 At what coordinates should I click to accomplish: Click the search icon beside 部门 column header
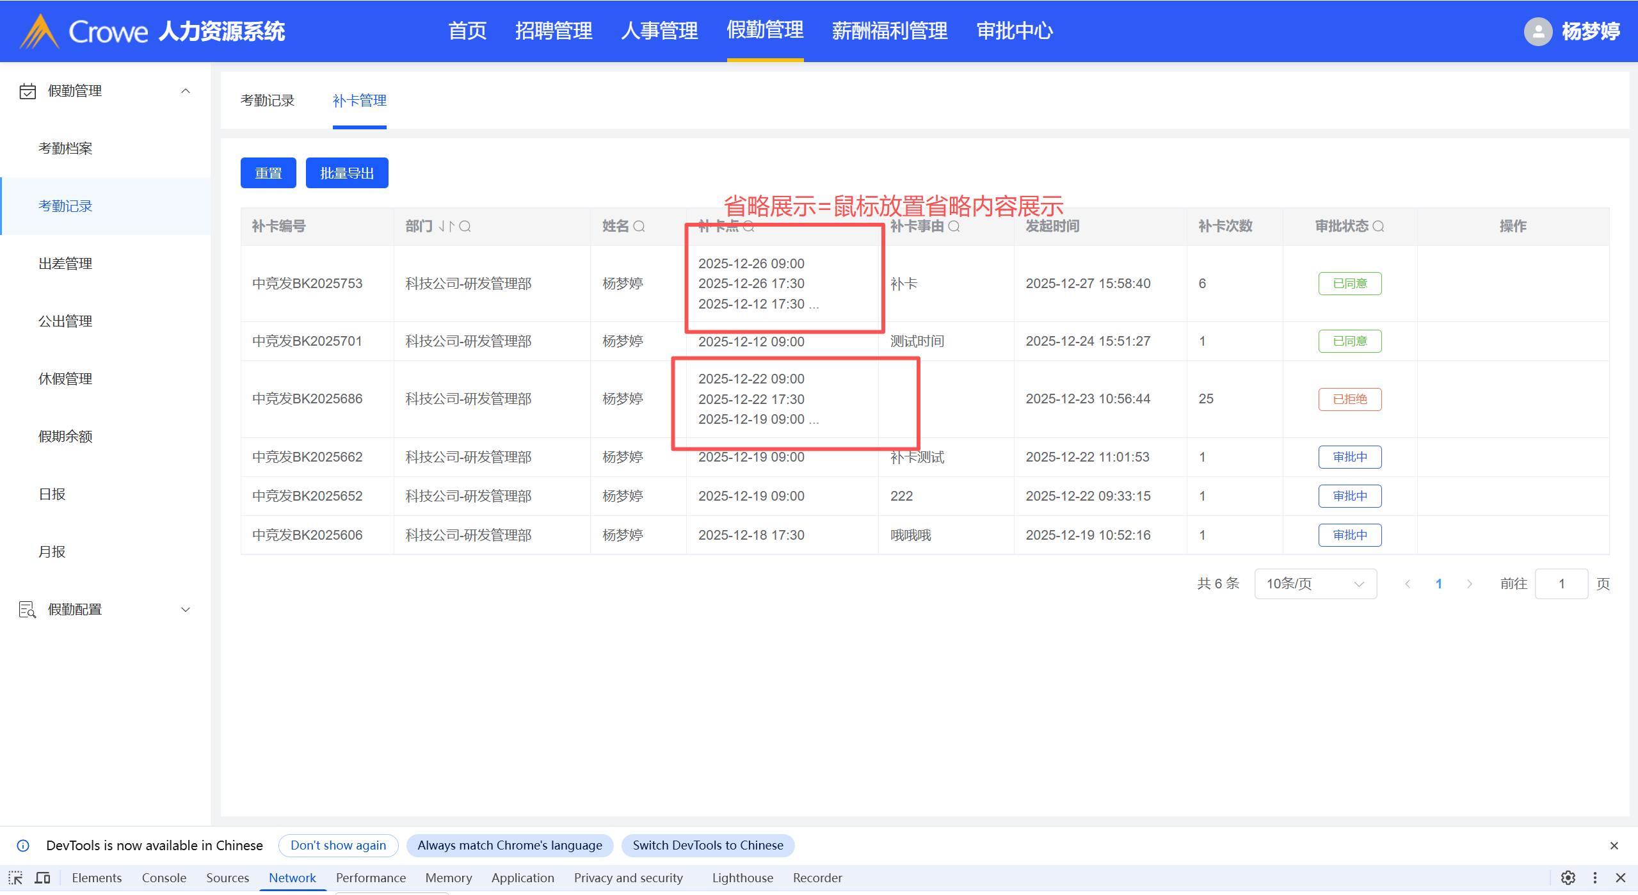pyautogui.click(x=465, y=226)
